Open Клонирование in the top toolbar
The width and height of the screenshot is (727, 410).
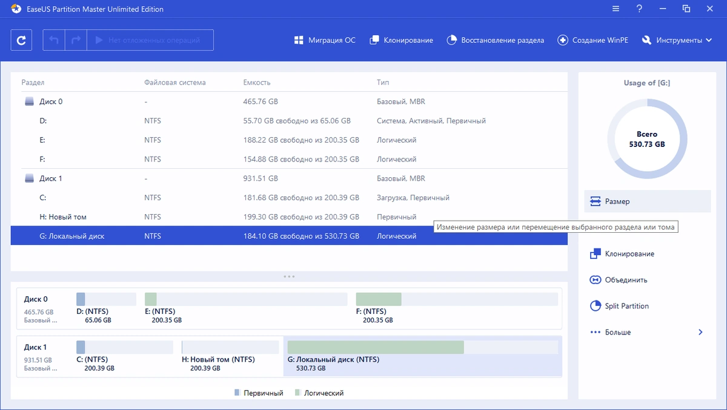pyautogui.click(x=401, y=41)
